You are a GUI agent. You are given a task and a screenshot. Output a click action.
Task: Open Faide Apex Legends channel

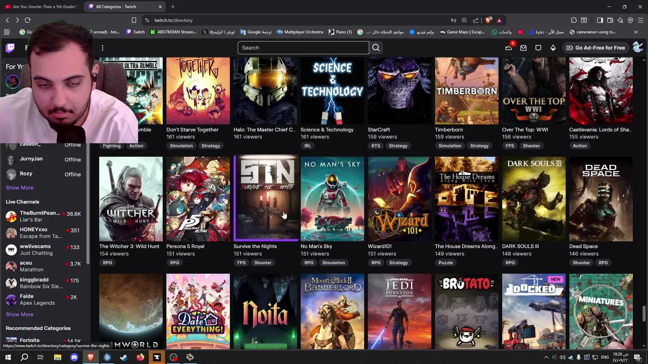tap(44, 300)
